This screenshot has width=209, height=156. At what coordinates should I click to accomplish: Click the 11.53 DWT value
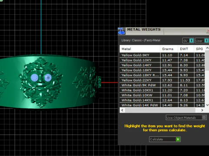tap(185, 80)
